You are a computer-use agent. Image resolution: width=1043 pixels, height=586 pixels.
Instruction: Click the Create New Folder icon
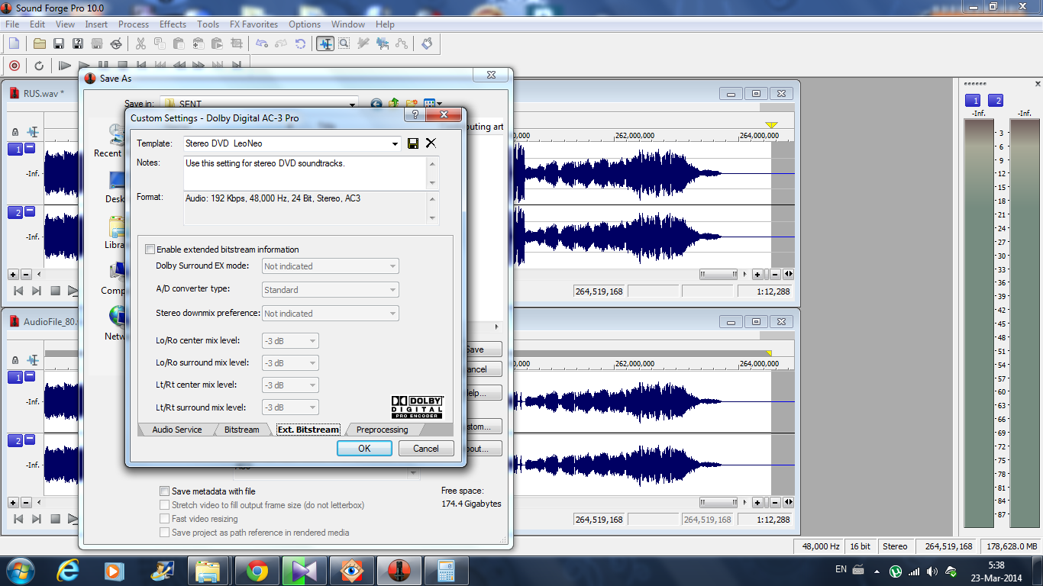pyautogui.click(x=412, y=104)
